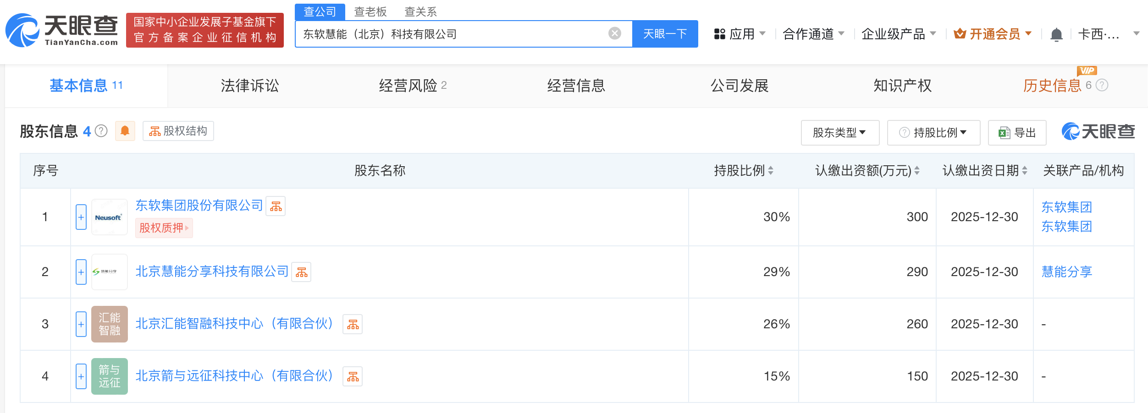Open the user account dropdown 卡西…
This screenshot has width=1148, height=413.
(1109, 34)
